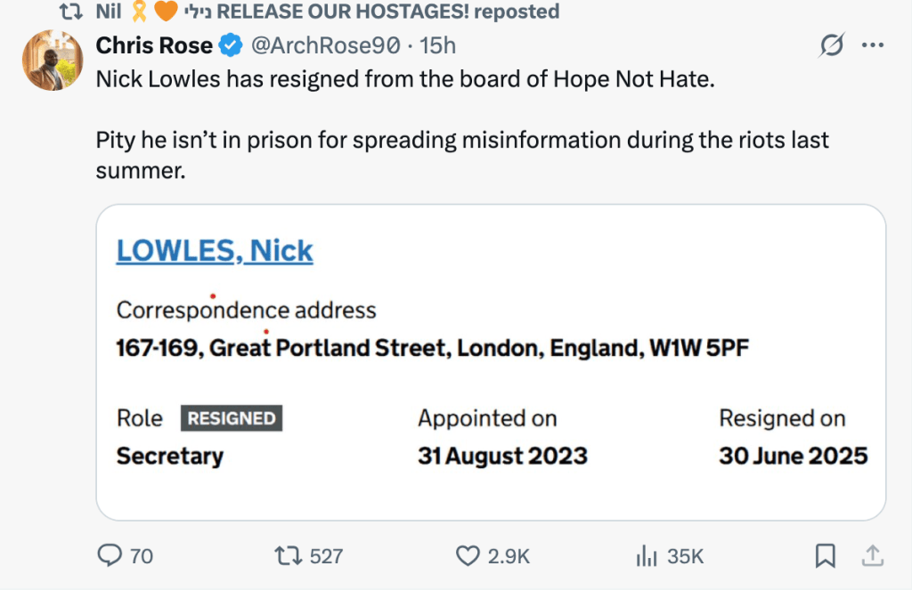Image resolution: width=912 pixels, height=590 pixels.
Task: Click the repost icon below tweet
Action: point(287,556)
